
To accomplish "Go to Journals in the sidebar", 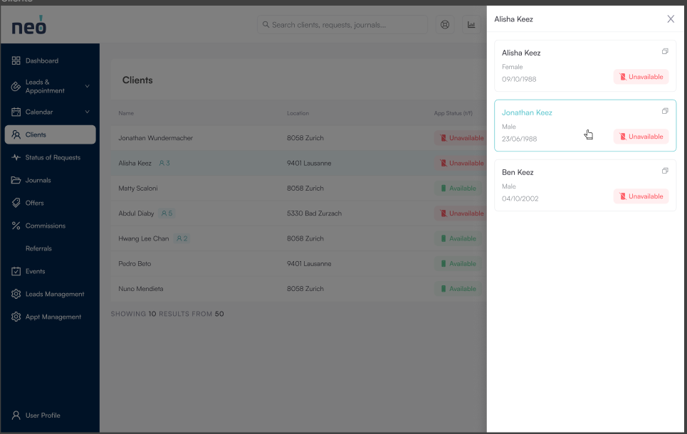I will [x=38, y=180].
